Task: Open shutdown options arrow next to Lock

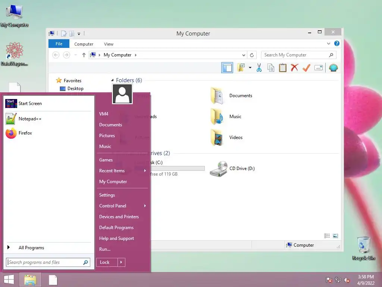Action: coord(121,262)
